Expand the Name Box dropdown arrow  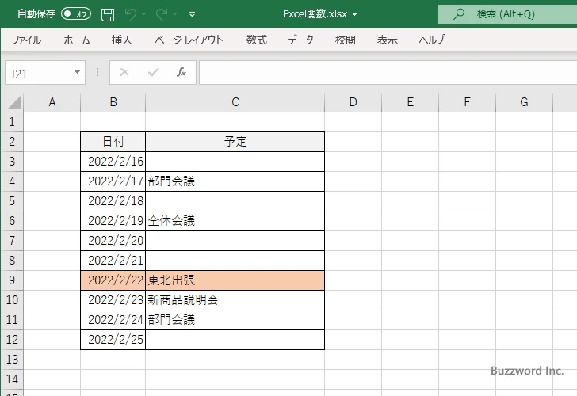(x=78, y=72)
